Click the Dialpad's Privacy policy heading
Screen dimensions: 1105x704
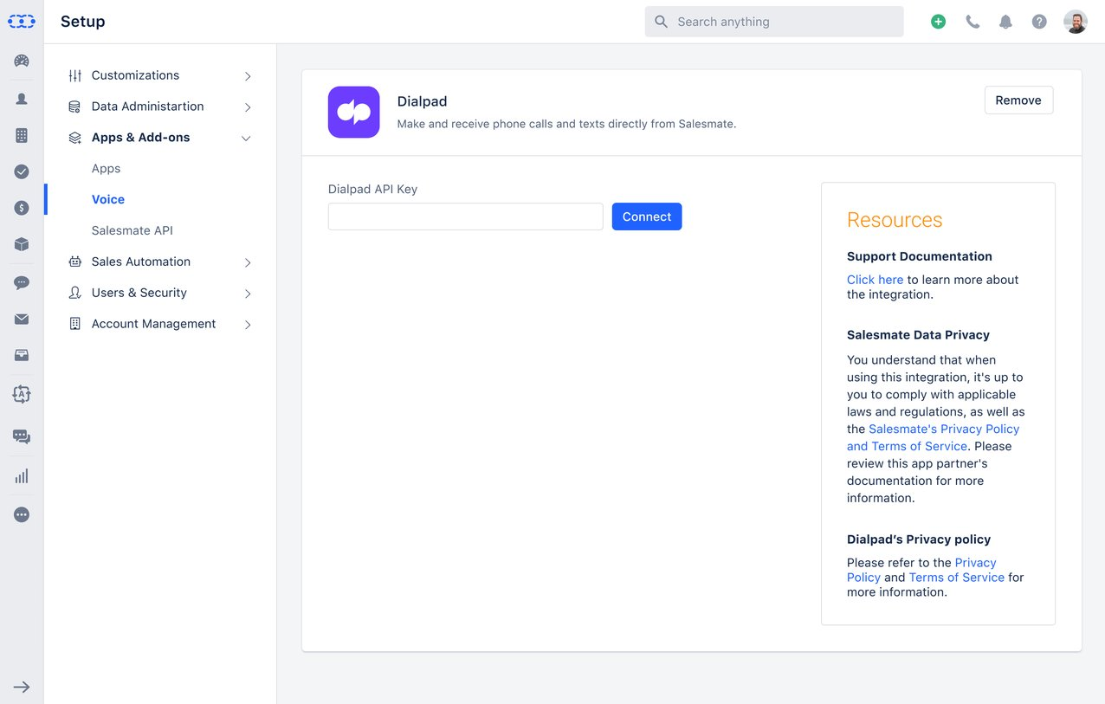pyautogui.click(x=919, y=539)
